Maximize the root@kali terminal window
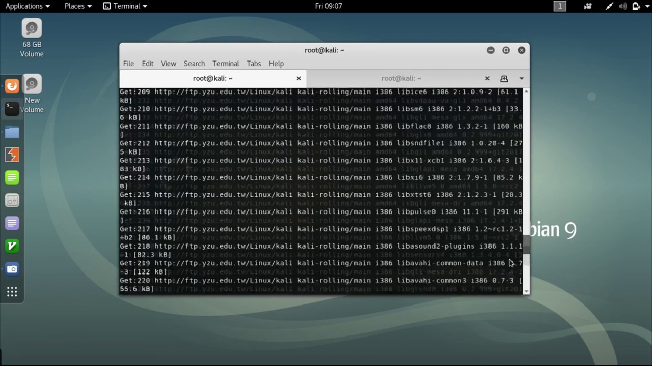Viewport: 652px width, 366px height. [x=506, y=50]
